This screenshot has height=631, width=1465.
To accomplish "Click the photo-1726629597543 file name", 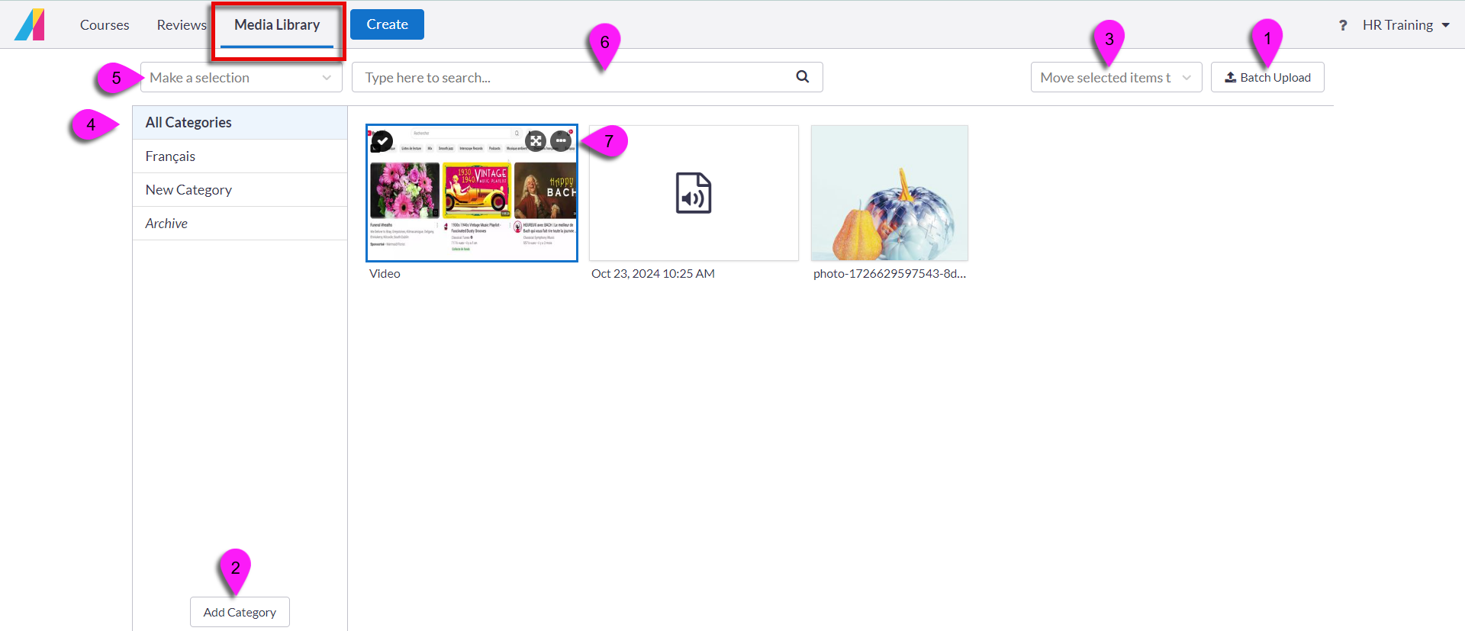I will coord(890,273).
